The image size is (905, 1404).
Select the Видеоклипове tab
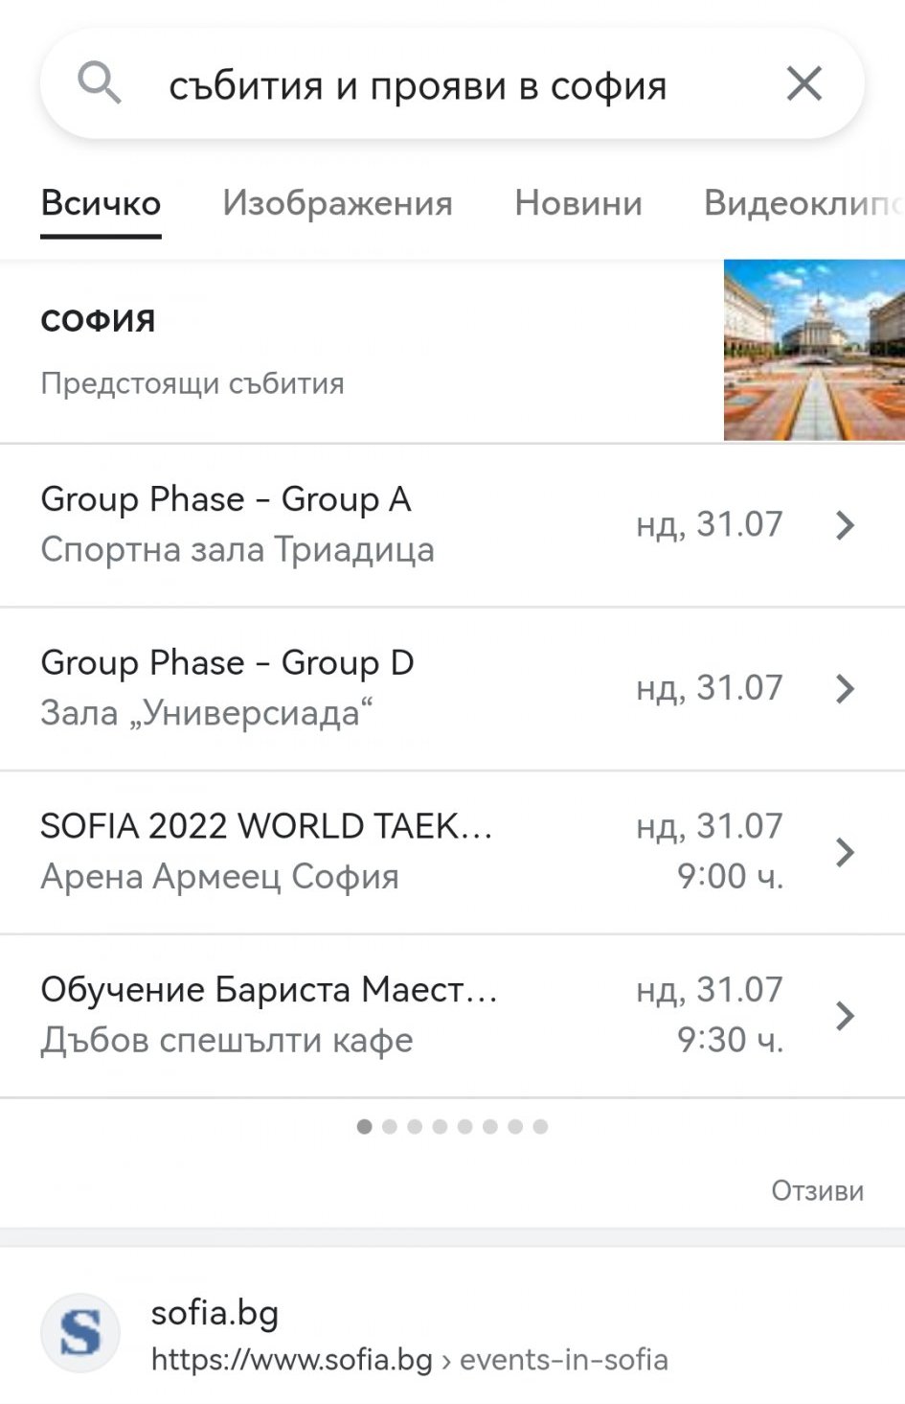(x=801, y=203)
